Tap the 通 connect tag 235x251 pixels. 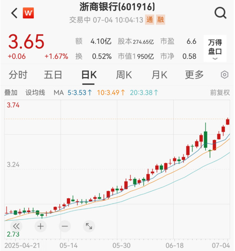coord(149,20)
